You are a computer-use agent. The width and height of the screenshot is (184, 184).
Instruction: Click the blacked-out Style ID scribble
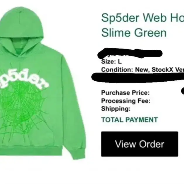pos(130,53)
